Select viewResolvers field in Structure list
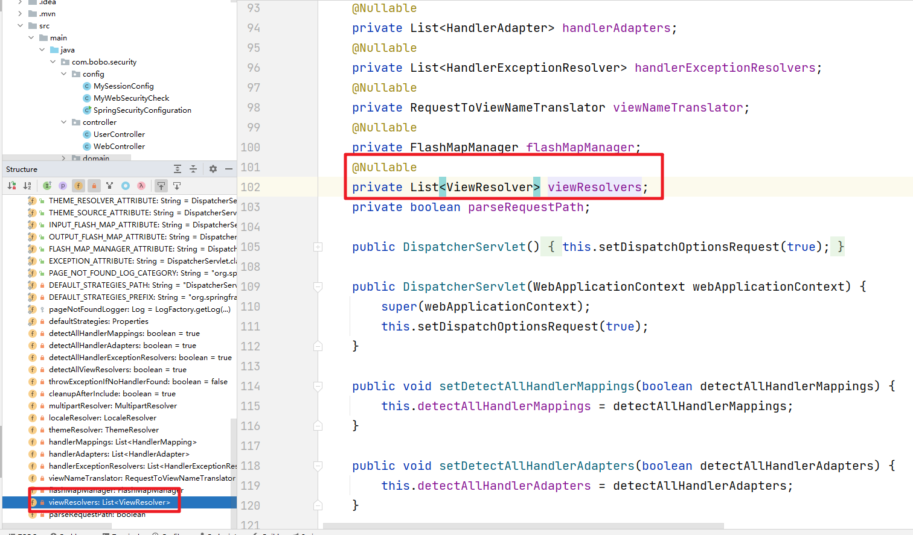913x535 pixels. [120, 502]
